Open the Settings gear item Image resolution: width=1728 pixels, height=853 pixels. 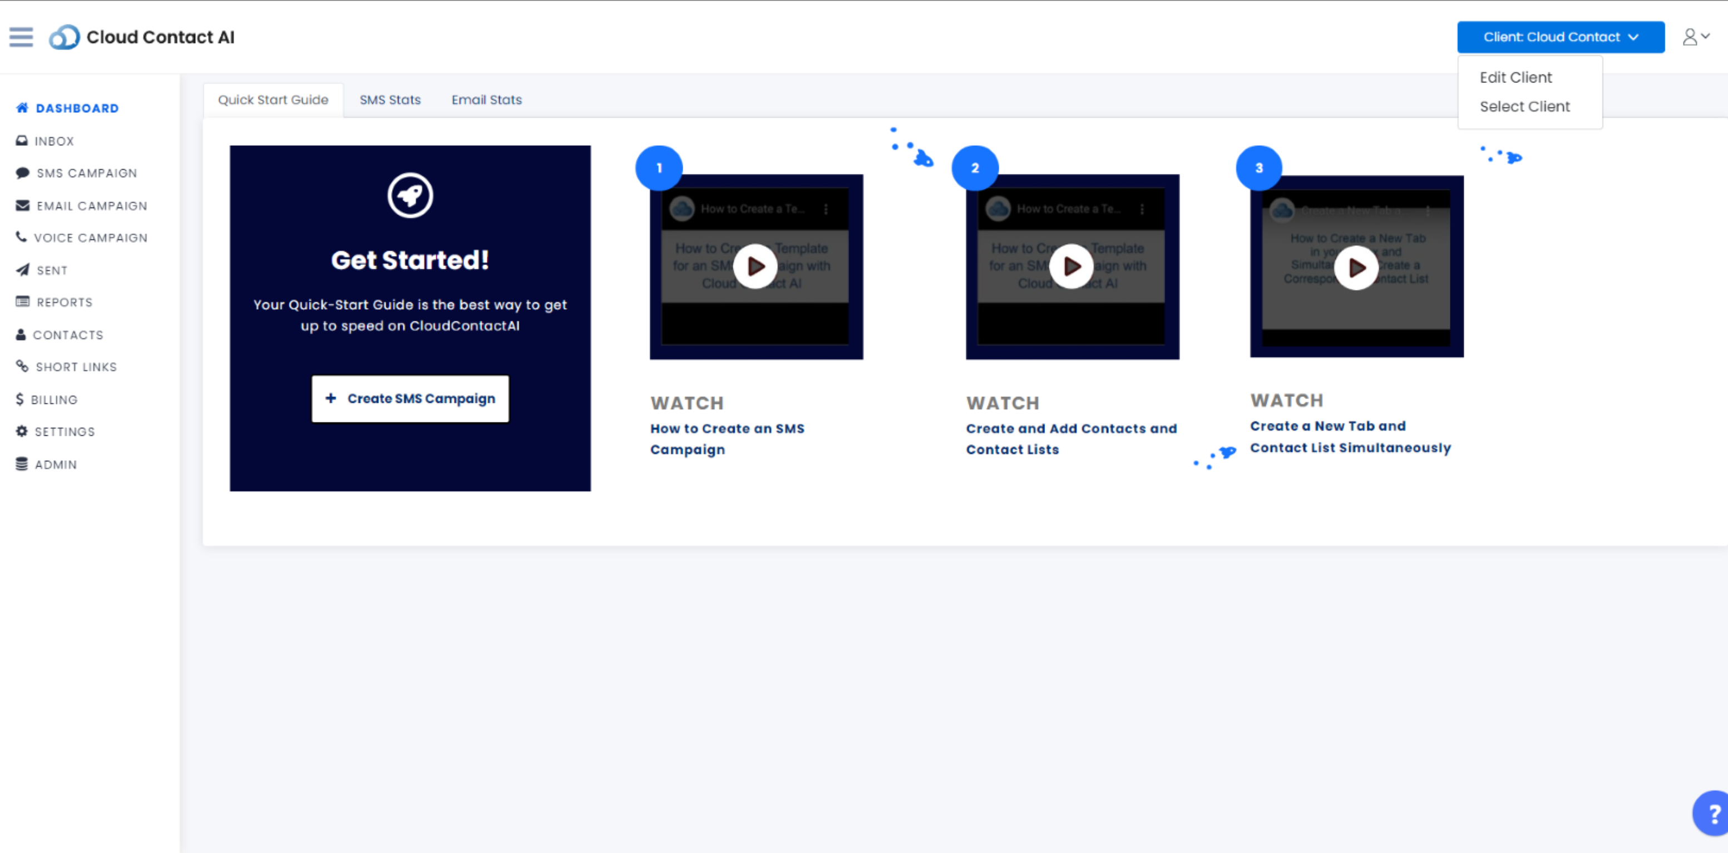point(65,432)
